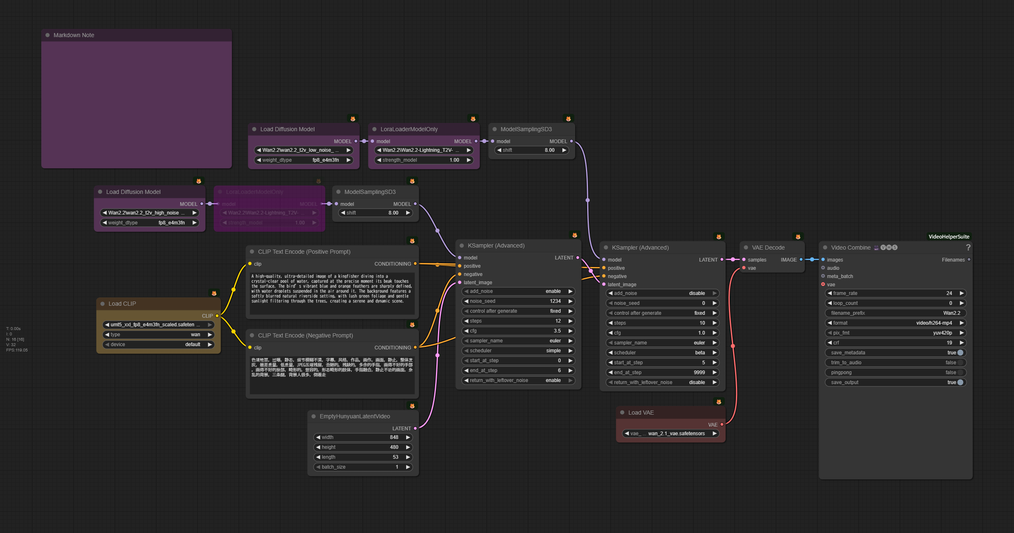Click the VideoHelperSuite badge label

point(949,237)
